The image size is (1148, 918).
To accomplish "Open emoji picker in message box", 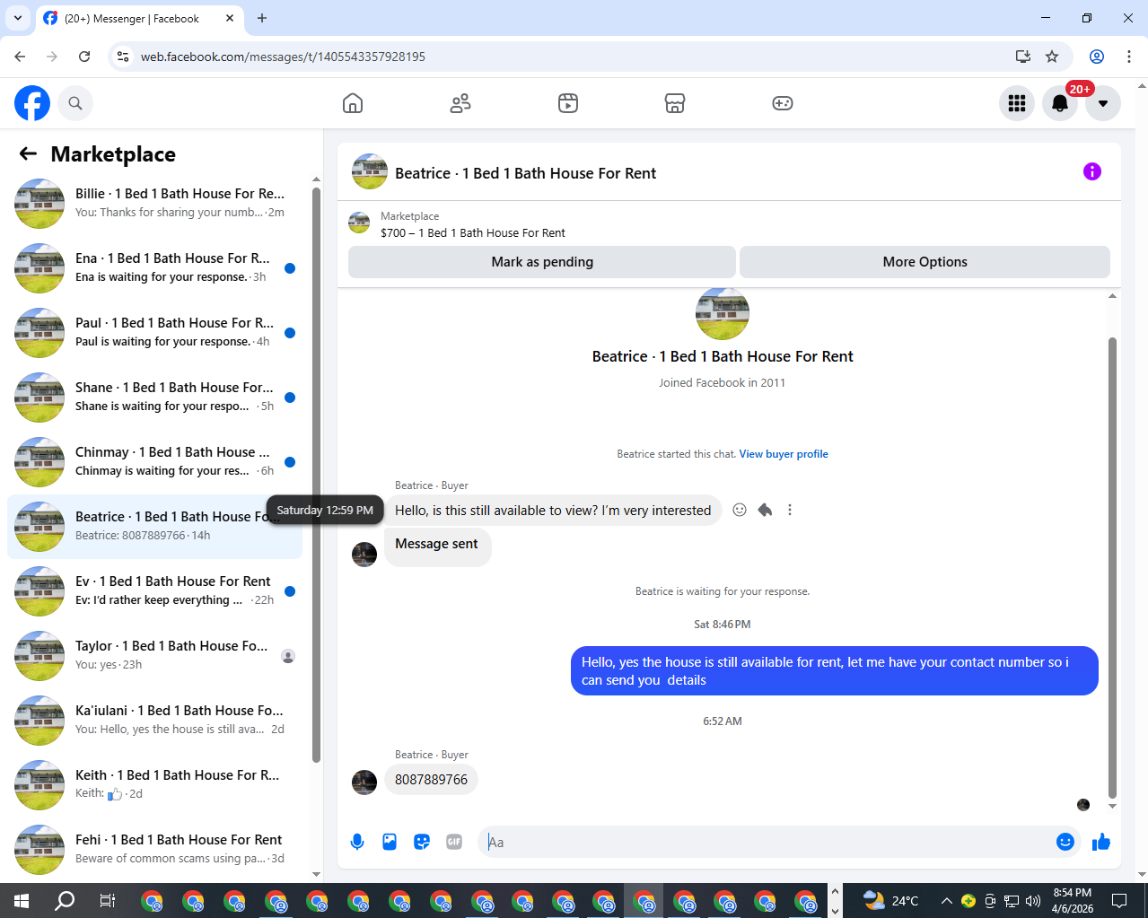I will (x=1065, y=842).
